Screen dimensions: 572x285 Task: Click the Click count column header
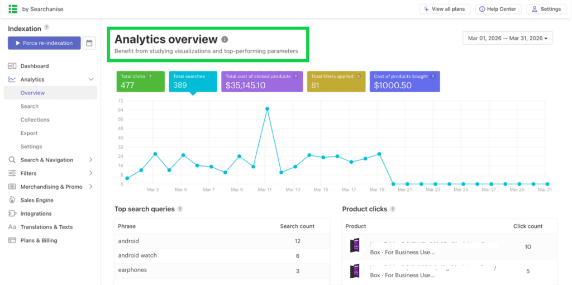coord(528,226)
